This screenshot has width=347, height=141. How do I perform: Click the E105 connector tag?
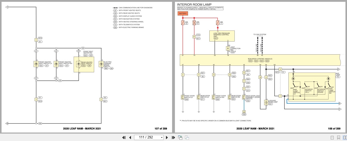pos(198,35)
